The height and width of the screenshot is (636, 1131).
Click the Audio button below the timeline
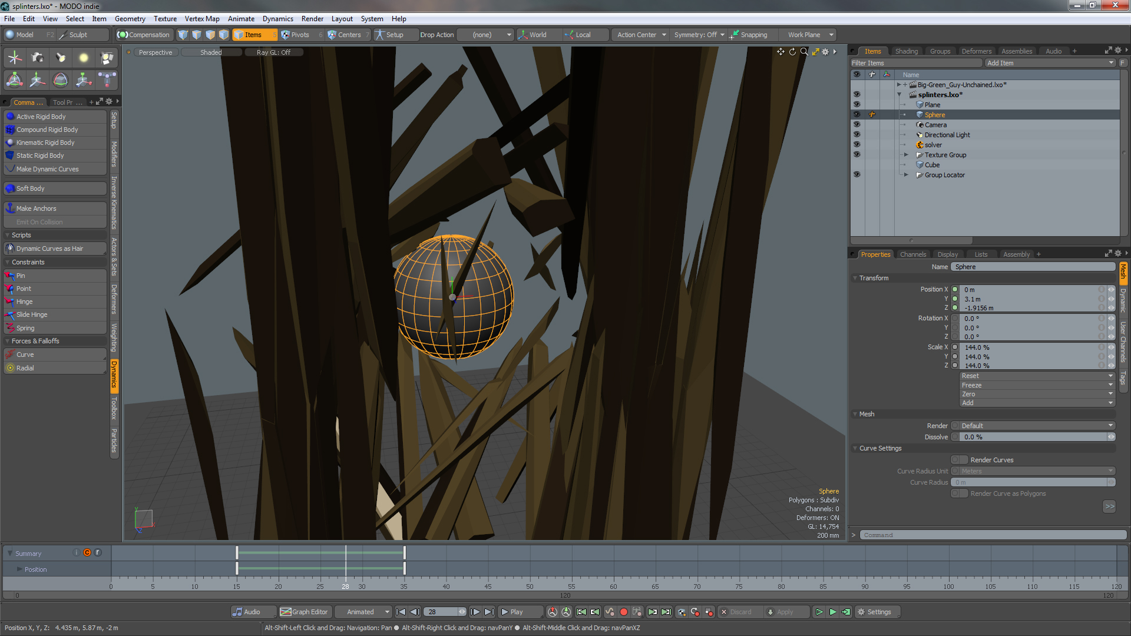pos(253,612)
